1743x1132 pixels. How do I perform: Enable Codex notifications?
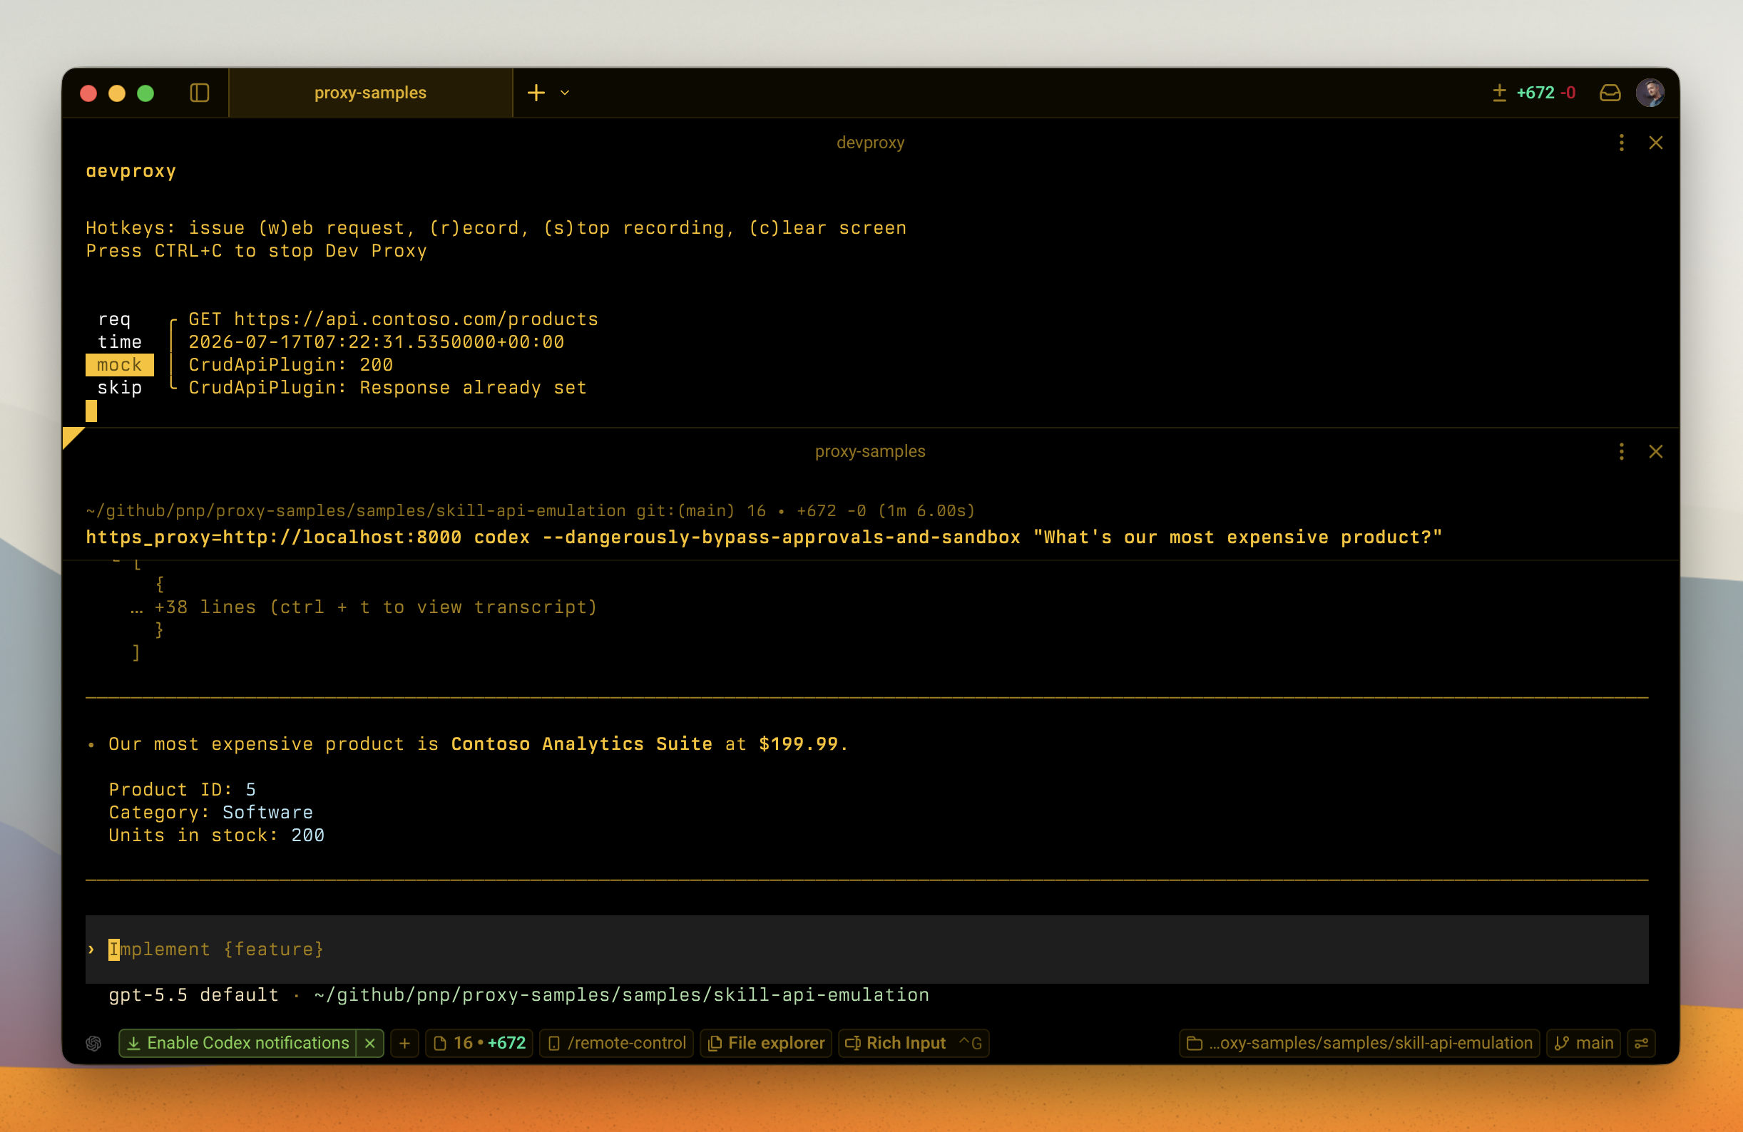(x=239, y=1043)
